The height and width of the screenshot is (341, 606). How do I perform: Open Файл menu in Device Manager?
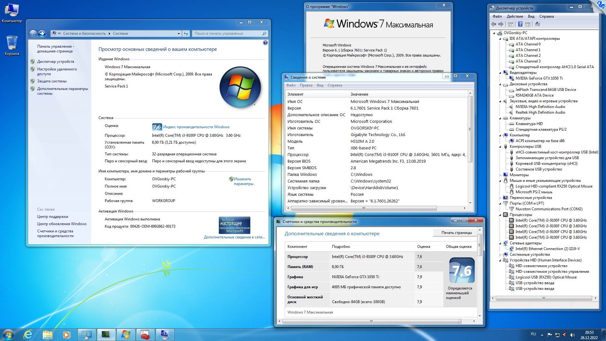pos(497,16)
